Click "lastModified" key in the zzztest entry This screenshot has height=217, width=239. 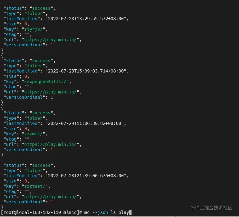(22, 176)
